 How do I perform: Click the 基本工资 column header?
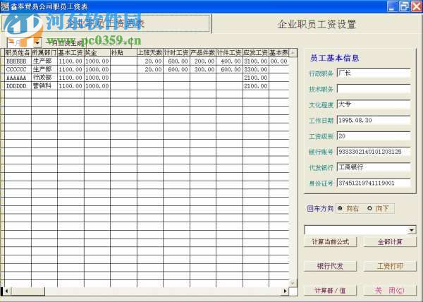[x=70, y=53]
